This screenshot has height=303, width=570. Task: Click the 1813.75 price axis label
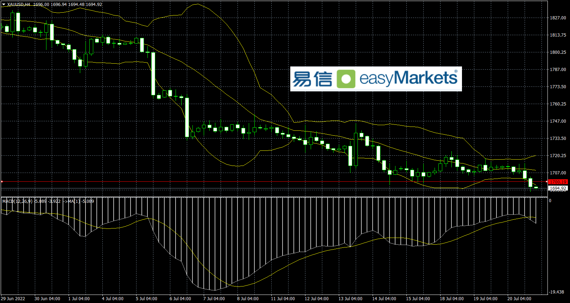click(558, 35)
